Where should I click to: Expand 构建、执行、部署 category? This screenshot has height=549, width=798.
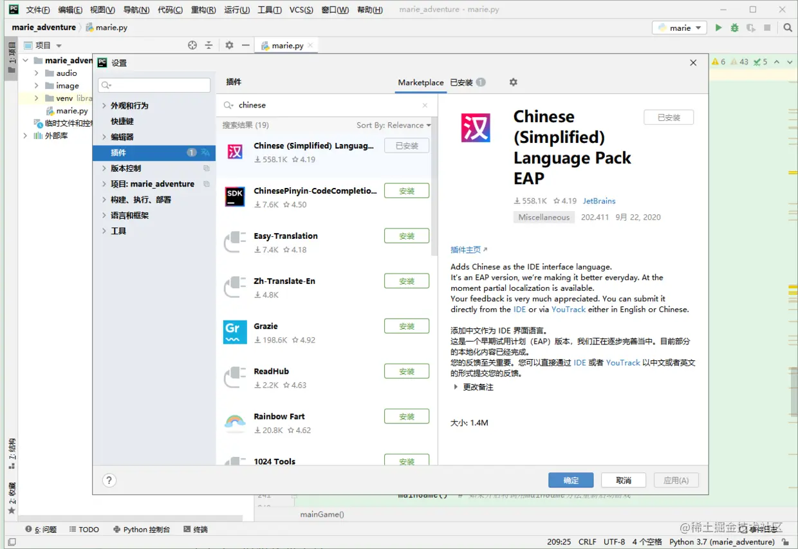tap(104, 200)
